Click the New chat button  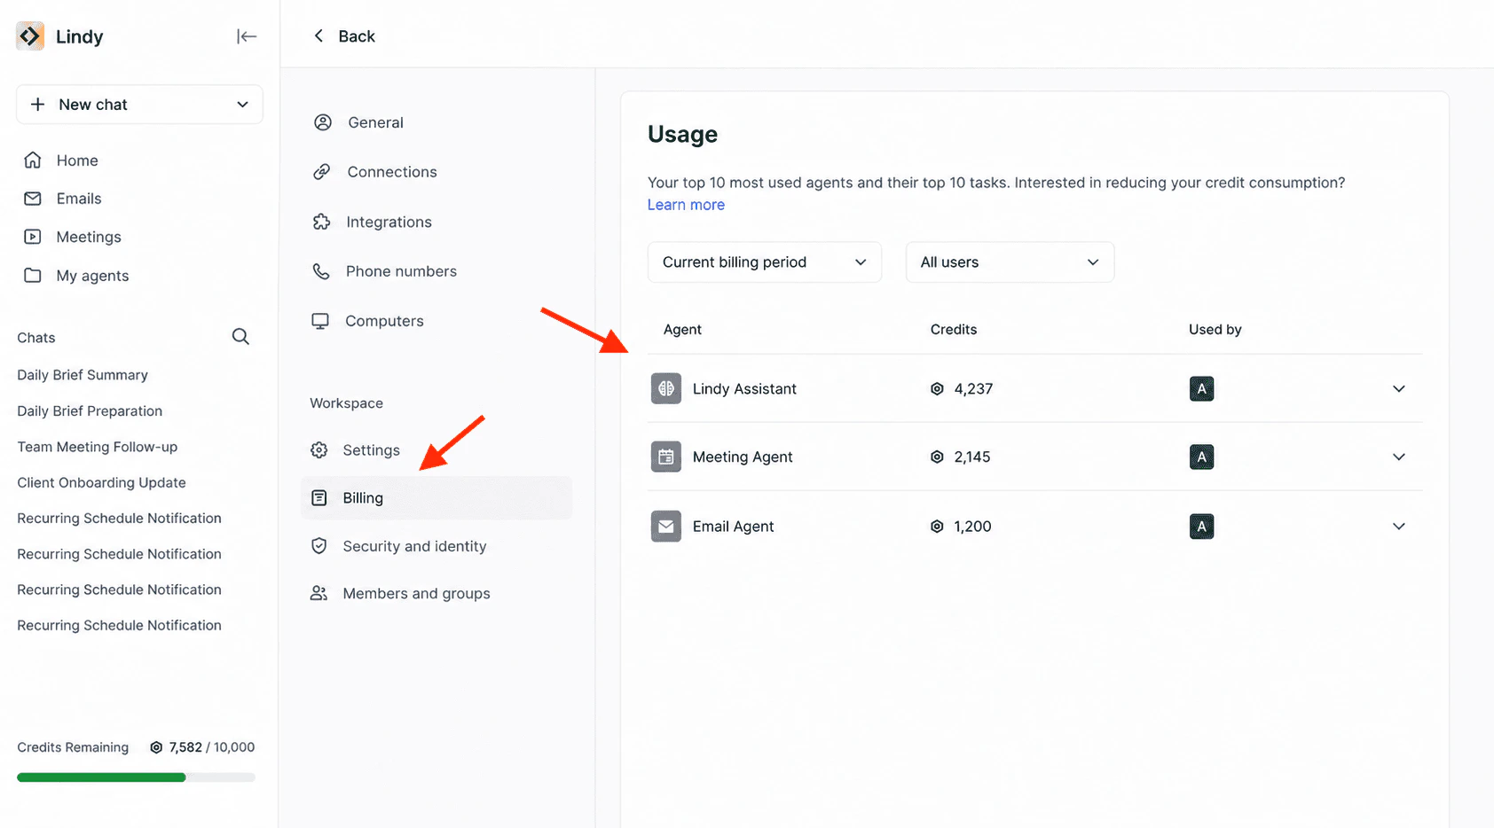coord(139,105)
